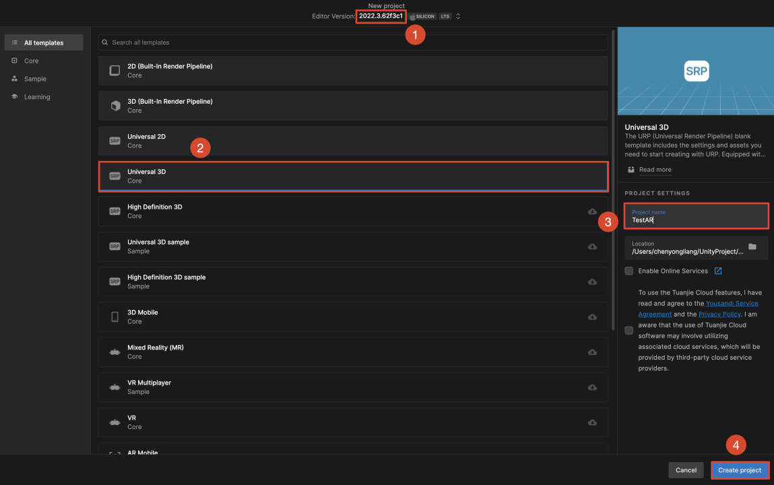The width and height of the screenshot is (774, 485).
Task: Click the headset icon of Mixed Reality
Action: [x=115, y=352]
